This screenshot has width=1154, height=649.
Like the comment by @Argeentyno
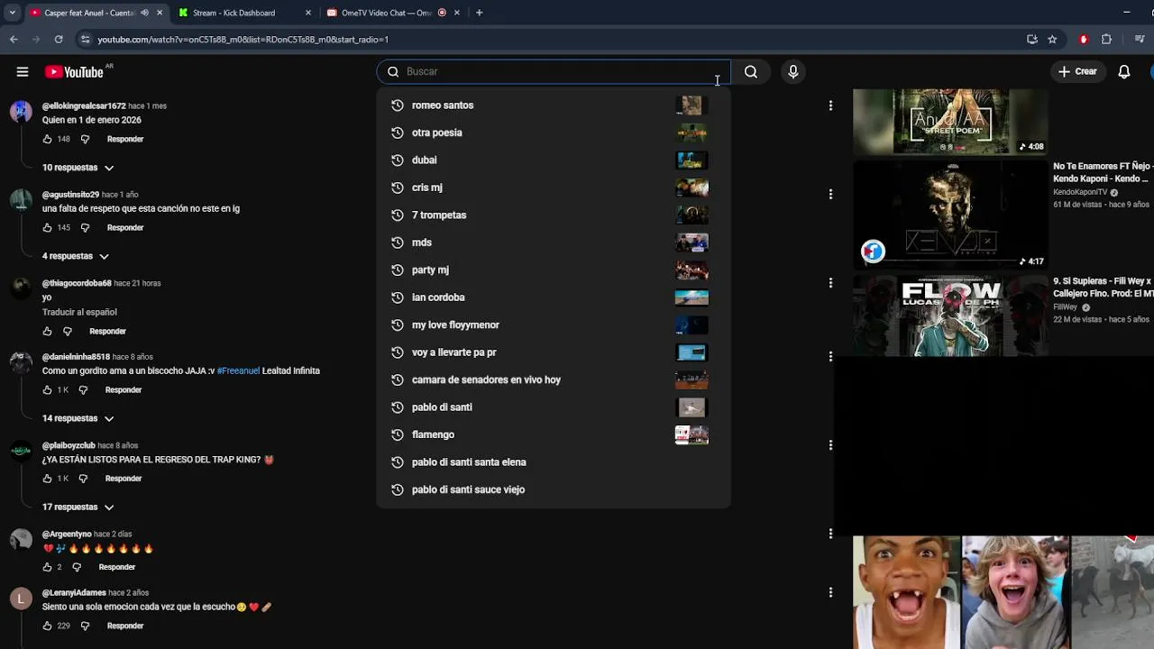pos(48,567)
